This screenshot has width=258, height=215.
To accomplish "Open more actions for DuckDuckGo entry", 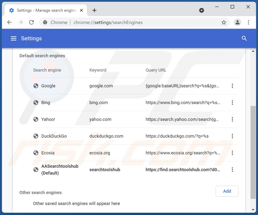I will pos(232,136).
